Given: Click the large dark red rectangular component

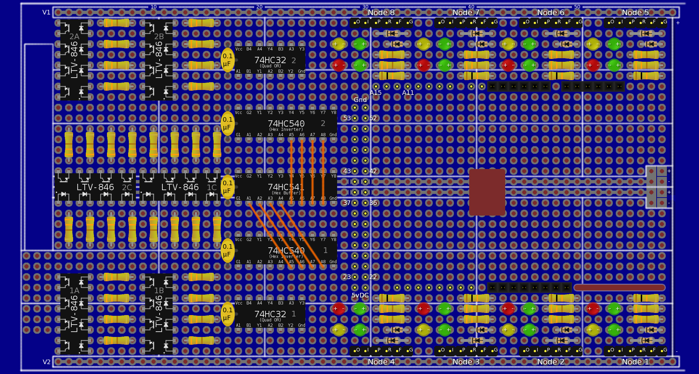Looking at the screenshot, I should [487, 192].
